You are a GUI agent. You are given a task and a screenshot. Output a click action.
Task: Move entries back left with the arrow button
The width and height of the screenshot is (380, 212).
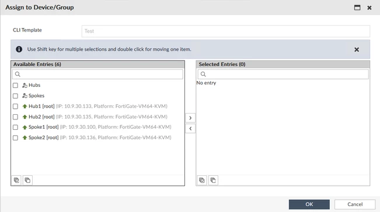click(x=190, y=129)
